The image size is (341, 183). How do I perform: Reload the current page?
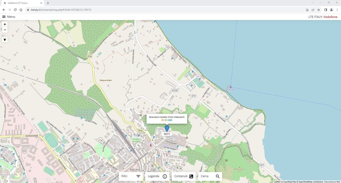click(15, 10)
